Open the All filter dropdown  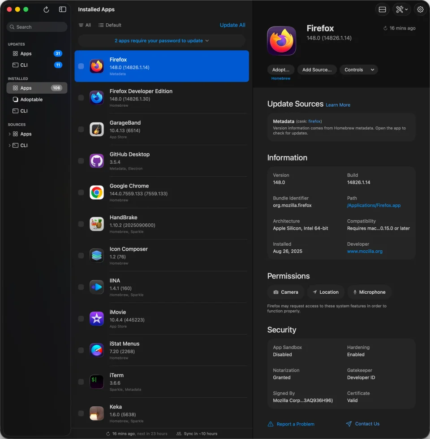[85, 25]
